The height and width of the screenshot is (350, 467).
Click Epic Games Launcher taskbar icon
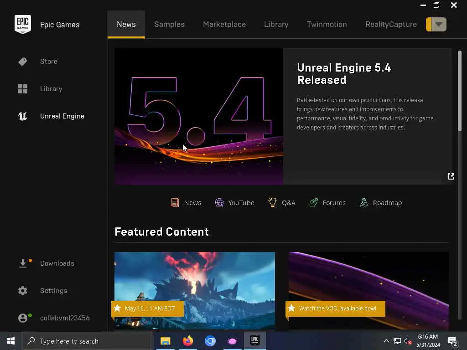[x=254, y=341]
